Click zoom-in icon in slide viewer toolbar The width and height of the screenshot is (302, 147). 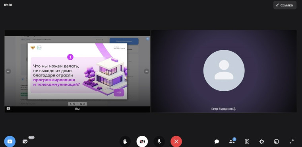click(x=70, y=104)
